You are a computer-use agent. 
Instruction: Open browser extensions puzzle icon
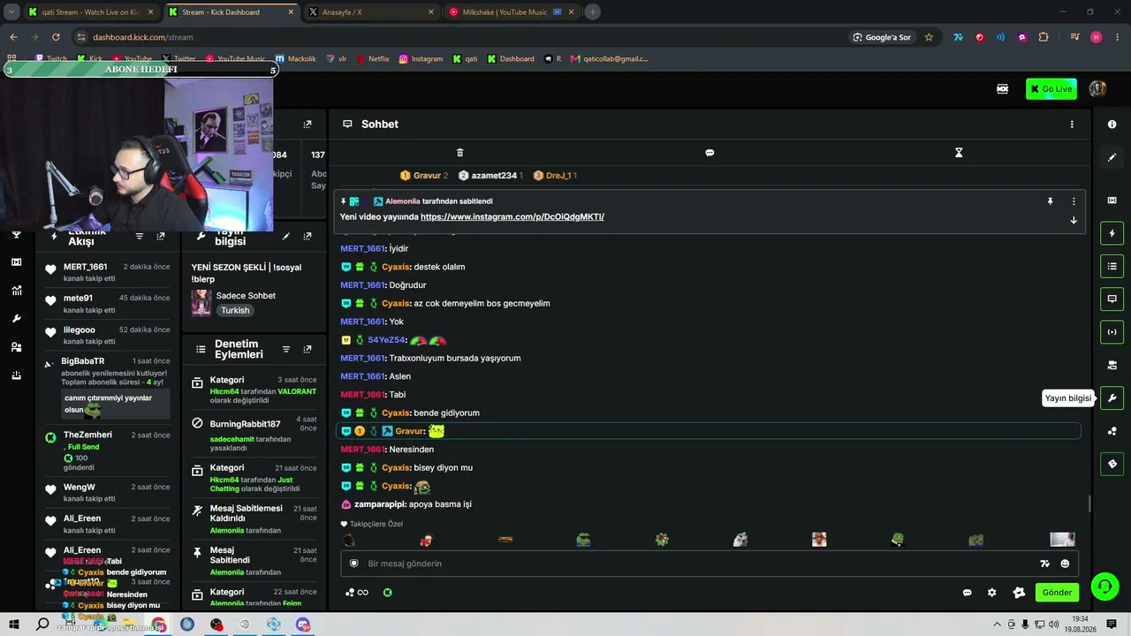tap(1044, 37)
